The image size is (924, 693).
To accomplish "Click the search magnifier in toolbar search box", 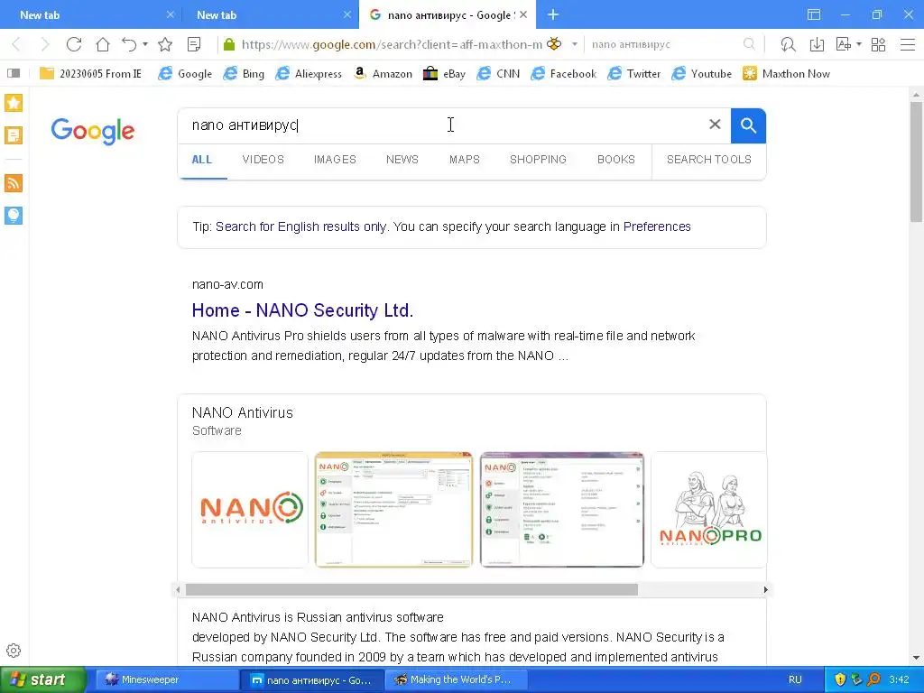I will 749,44.
